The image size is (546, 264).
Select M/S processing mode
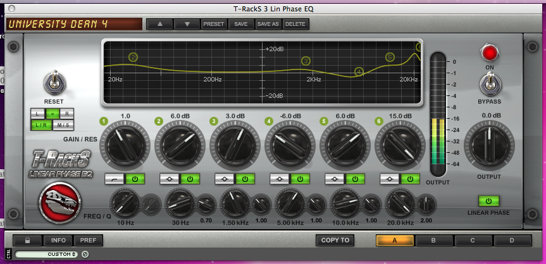point(63,125)
